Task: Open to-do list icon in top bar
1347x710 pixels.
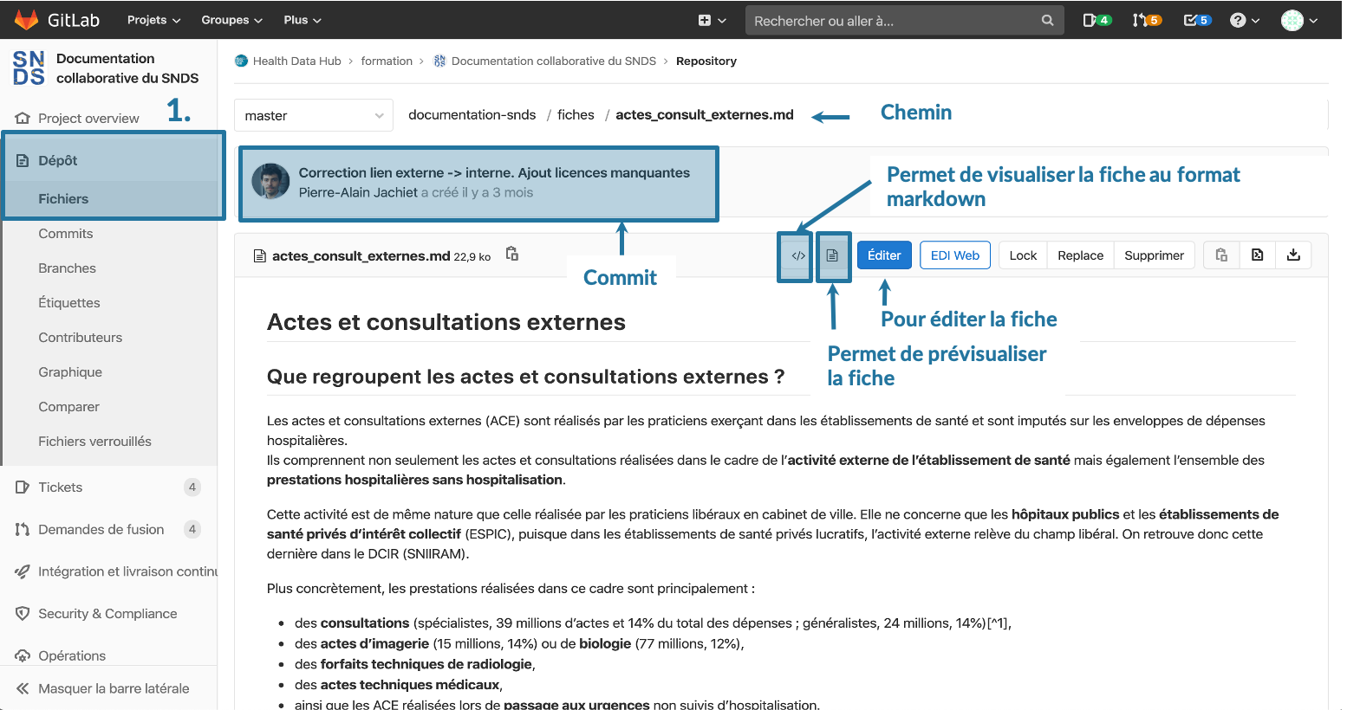Action: (1197, 20)
